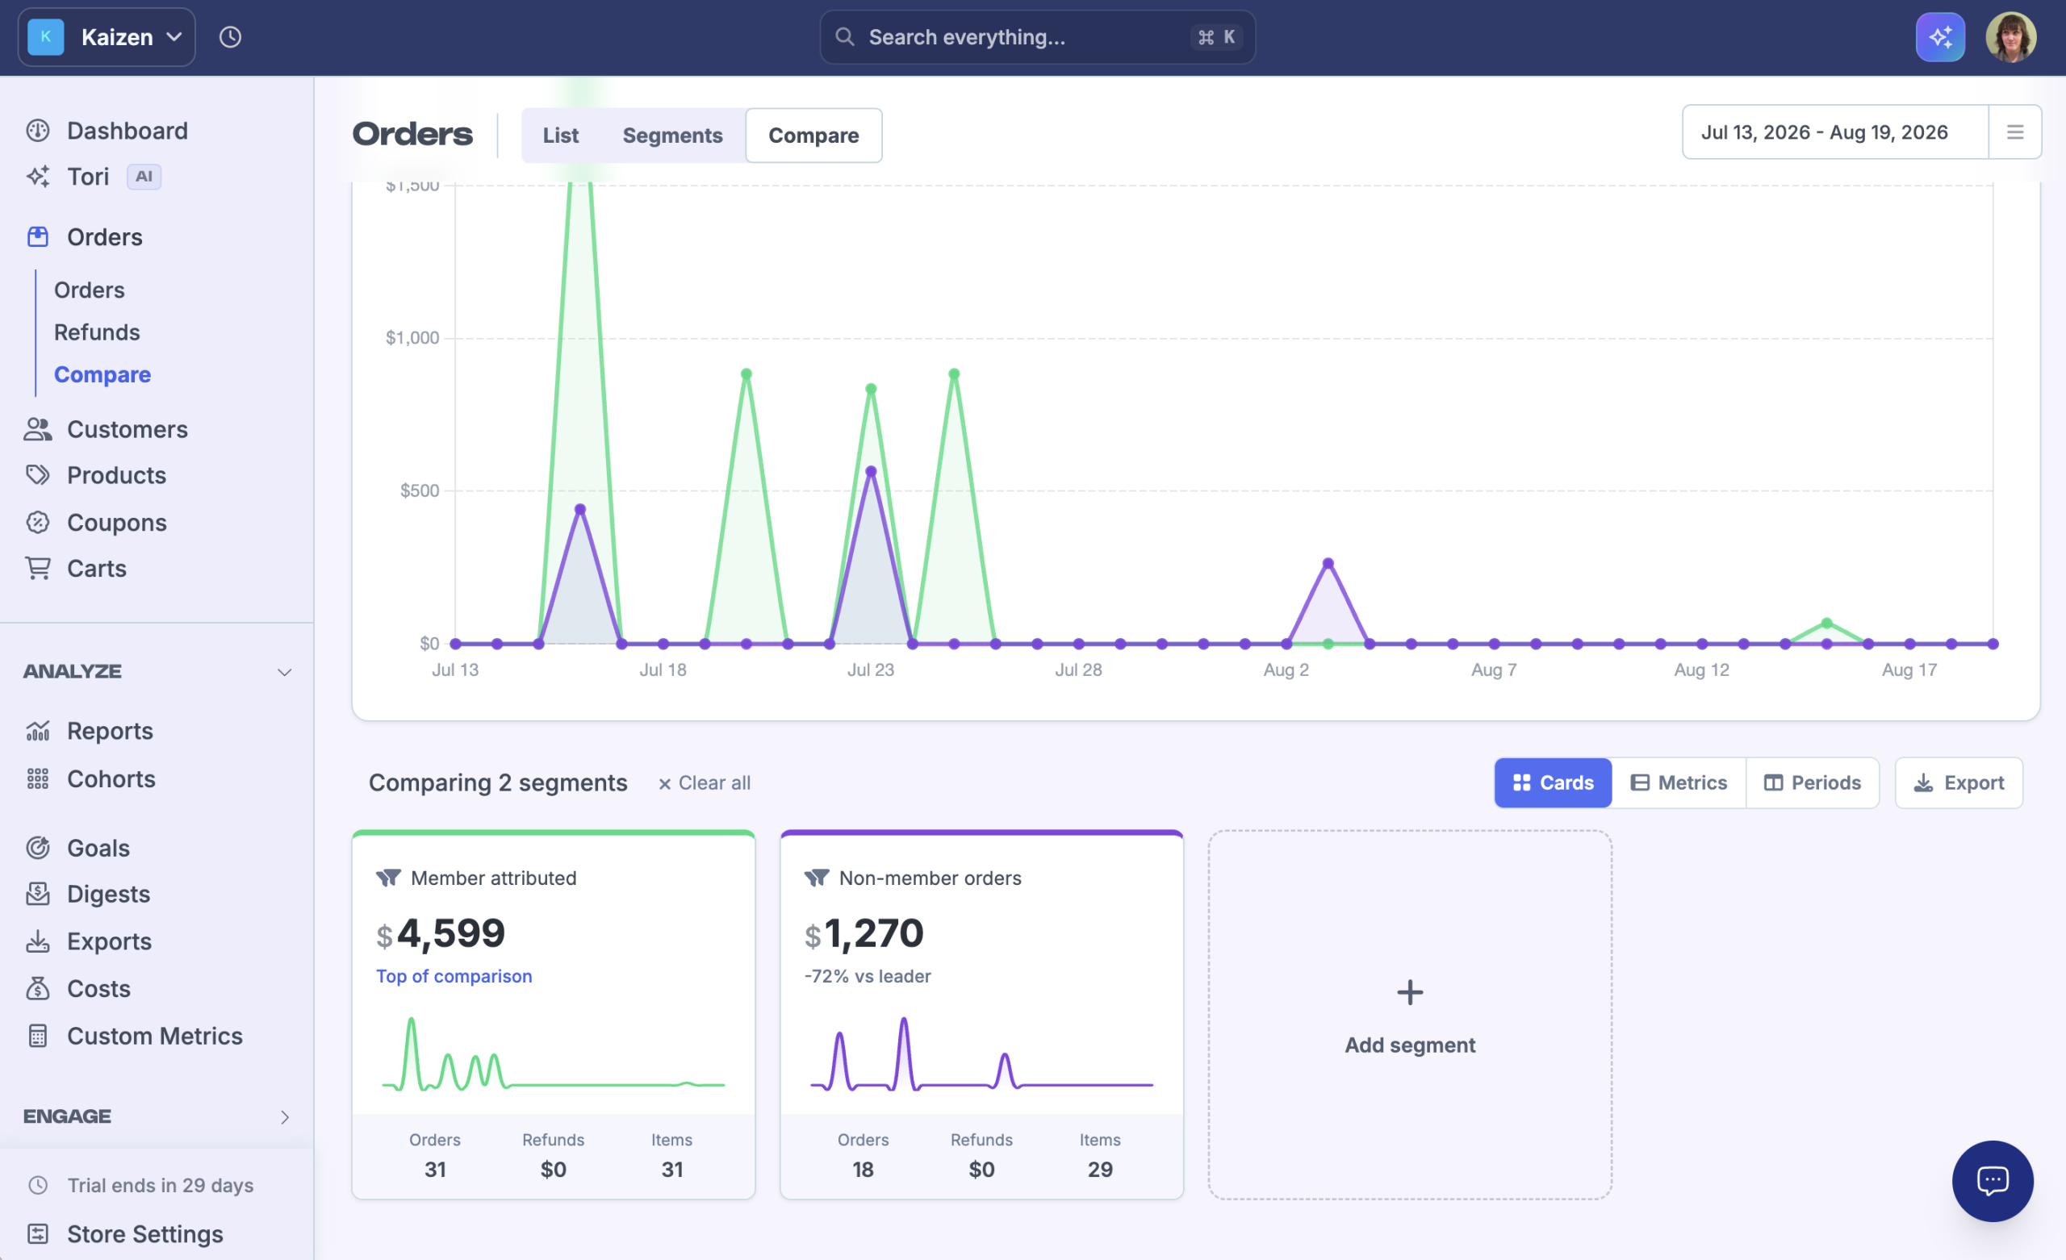Open the Kaizen store switcher dropdown

(x=107, y=37)
